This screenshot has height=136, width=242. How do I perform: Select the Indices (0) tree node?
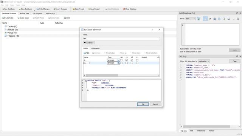(12, 29)
